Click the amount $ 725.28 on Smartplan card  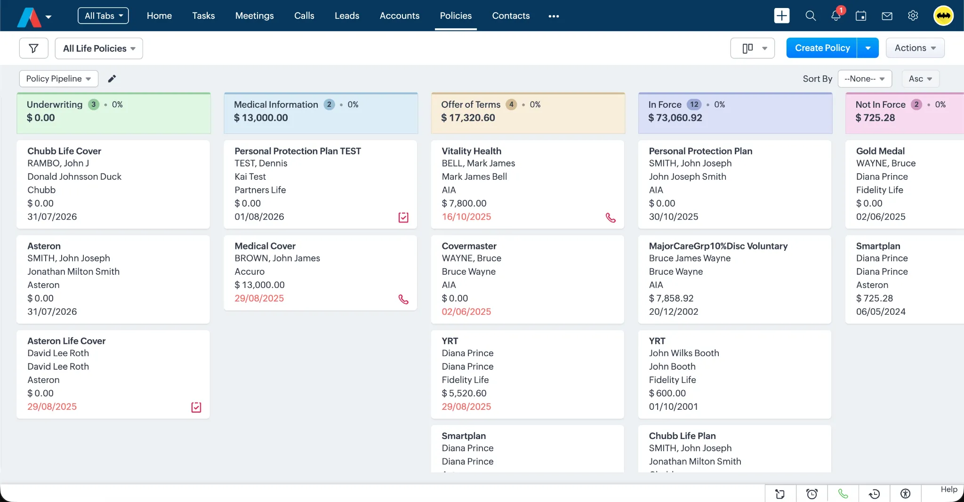[874, 298]
